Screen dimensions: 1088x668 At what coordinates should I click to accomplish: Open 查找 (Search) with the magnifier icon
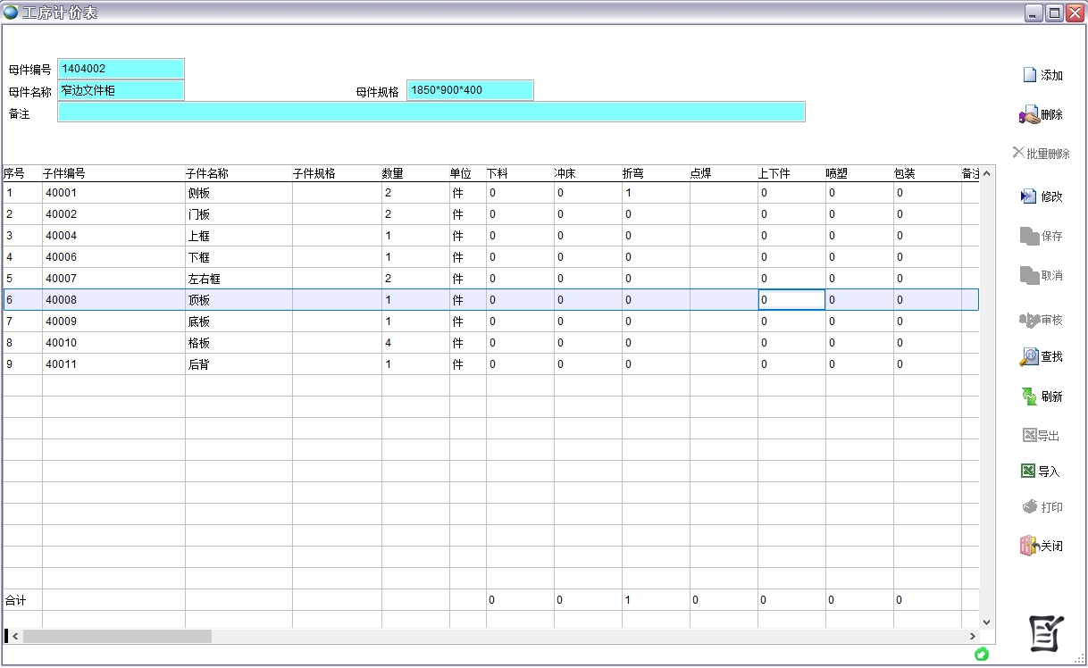[x=1042, y=356]
